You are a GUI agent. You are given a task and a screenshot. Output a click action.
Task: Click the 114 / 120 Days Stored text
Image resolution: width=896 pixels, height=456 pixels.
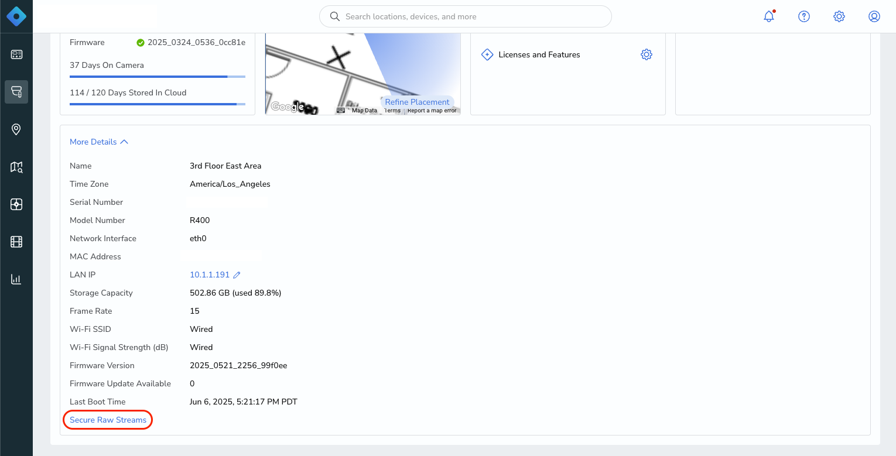pyautogui.click(x=128, y=92)
